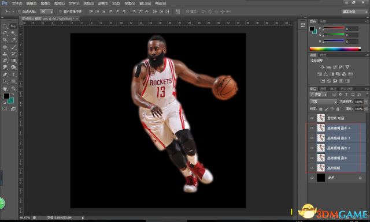Screen dimensions: 370x222
Task: Toggle the 显示变换控件 checkbox
Action: pyautogui.click(x=60, y=12)
